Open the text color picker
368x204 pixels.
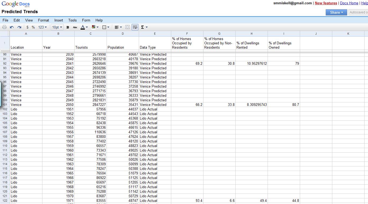coord(84,27)
